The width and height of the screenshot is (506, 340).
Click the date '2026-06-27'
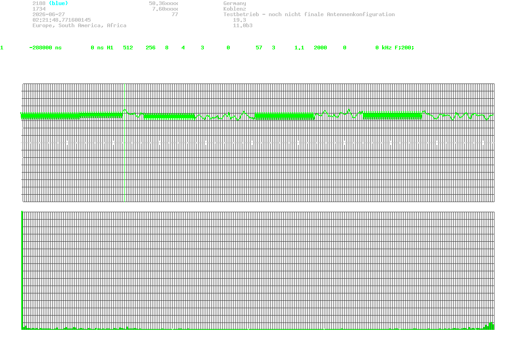tap(49, 14)
